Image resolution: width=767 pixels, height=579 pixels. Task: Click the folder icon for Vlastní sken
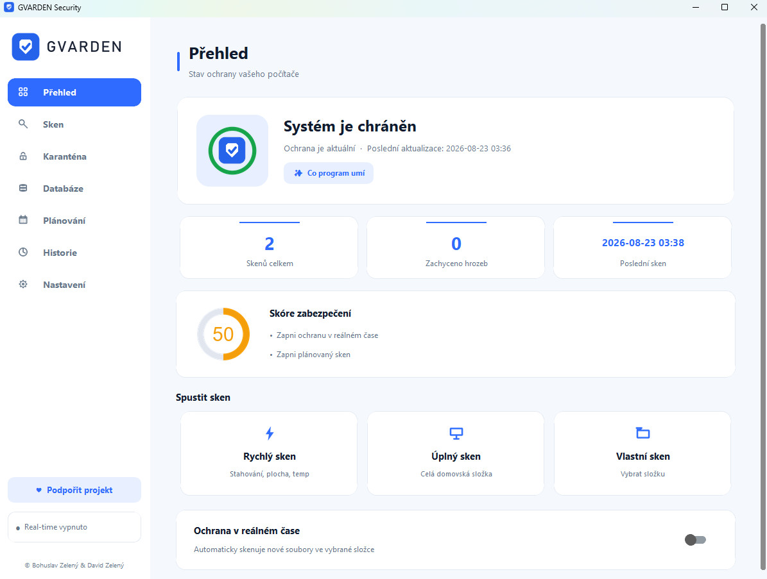(642, 432)
